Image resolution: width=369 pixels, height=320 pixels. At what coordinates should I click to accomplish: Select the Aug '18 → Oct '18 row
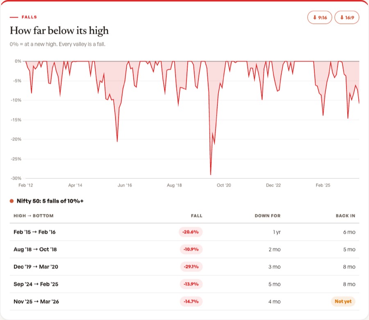pos(184,249)
